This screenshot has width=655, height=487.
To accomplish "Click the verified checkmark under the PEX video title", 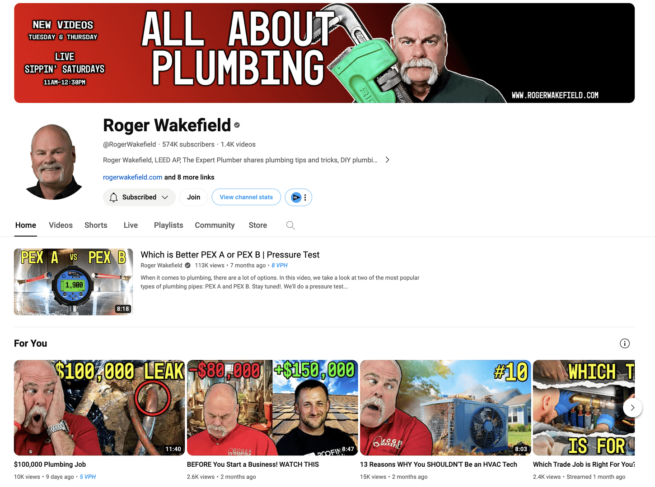I will [x=187, y=265].
